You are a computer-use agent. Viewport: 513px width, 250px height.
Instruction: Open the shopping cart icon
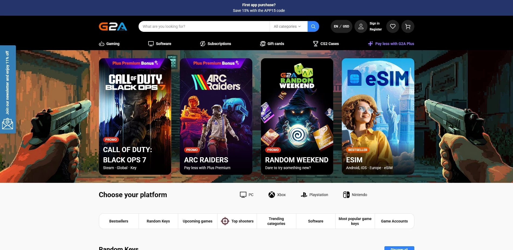[408, 26]
